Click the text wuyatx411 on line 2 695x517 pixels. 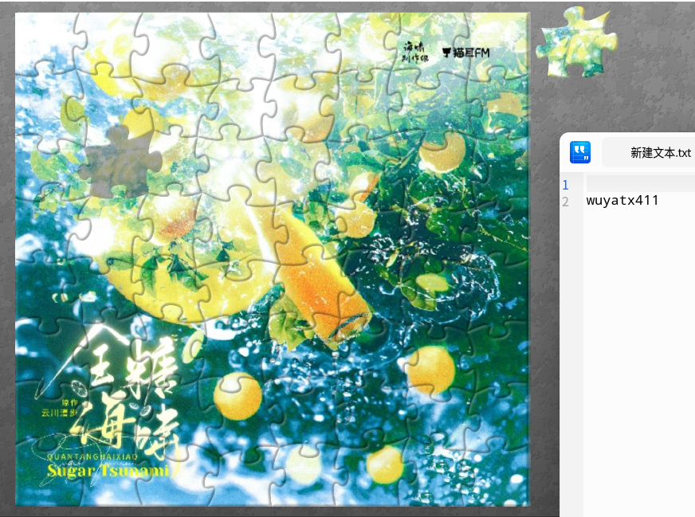622,201
